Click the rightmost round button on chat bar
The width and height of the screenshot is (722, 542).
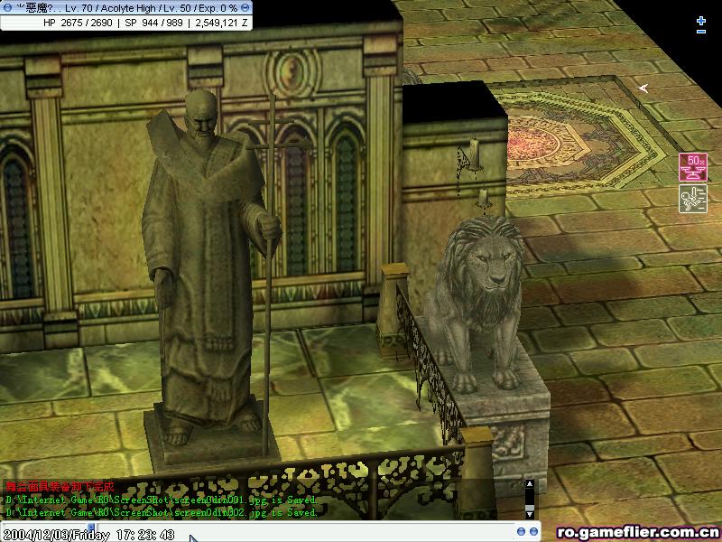click(533, 531)
